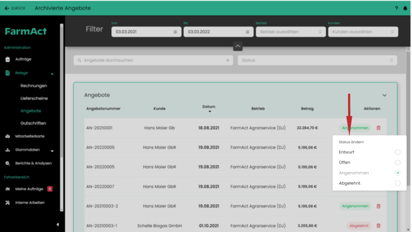Image resolution: width=412 pixels, height=232 pixels.
Task: Click the red Meine Aufträge badge
Action: click(x=50, y=189)
